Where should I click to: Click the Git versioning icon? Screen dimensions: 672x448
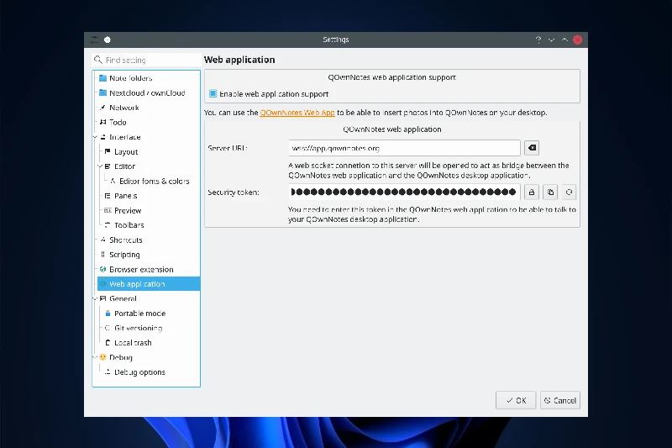click(108, 328)
